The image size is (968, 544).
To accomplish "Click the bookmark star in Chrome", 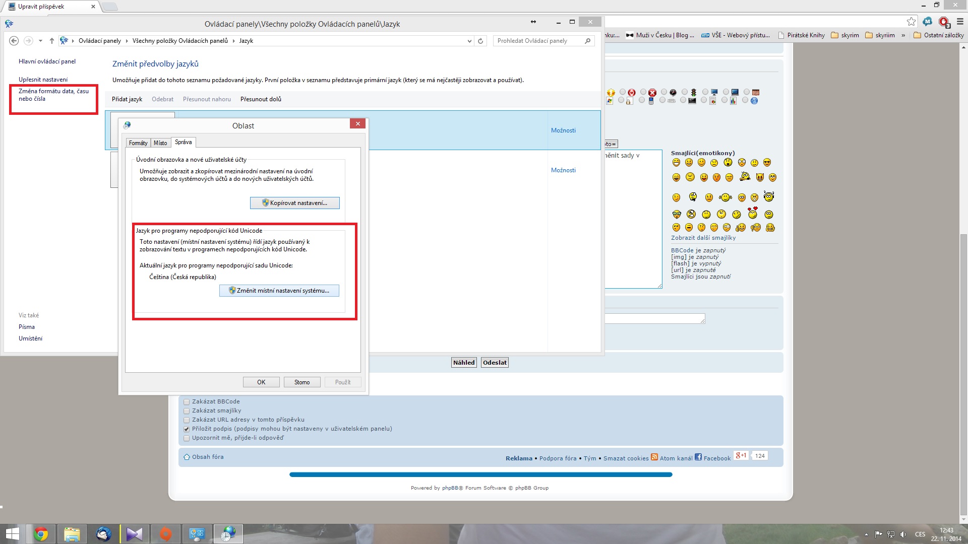I will 911,22.
